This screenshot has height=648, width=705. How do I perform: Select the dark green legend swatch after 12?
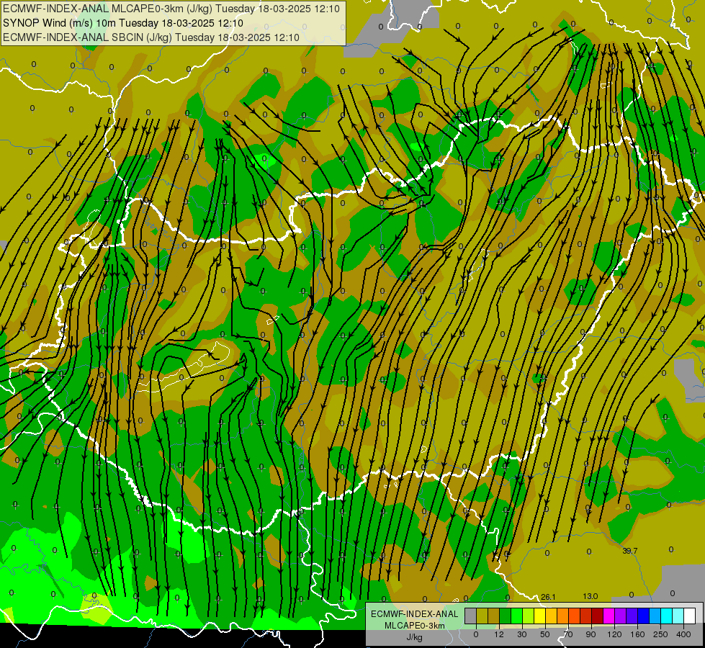click(506, 616)
